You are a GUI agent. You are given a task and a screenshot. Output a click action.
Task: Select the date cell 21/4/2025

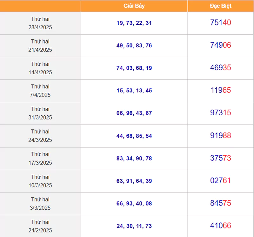click(x=40, y=45)
